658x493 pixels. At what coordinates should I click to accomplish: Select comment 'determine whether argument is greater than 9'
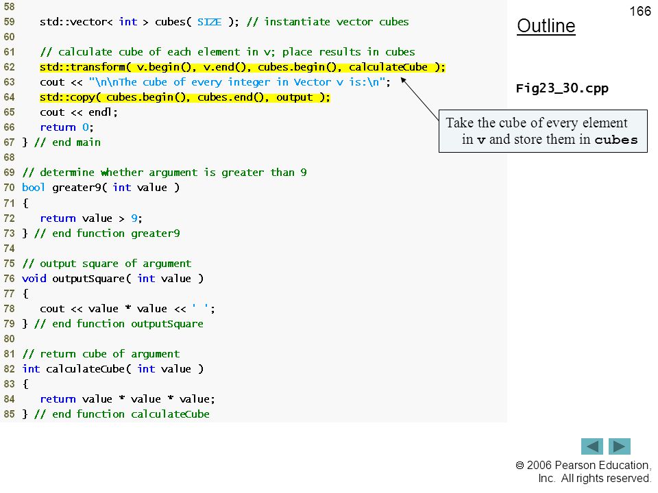tap(164, 173)
